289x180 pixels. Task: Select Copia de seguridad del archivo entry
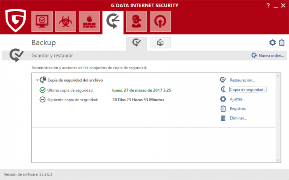75,80
